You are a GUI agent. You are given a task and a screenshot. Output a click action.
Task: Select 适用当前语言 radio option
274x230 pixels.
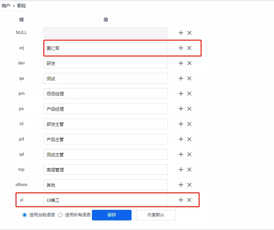pos(25,215)
